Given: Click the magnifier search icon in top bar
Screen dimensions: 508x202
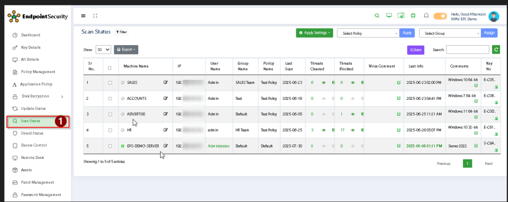Looking at the screenshot, I should pos(378,16).
